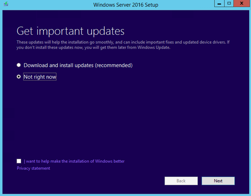
Task: Click the setup icon in the title bar
Action: 6,4
